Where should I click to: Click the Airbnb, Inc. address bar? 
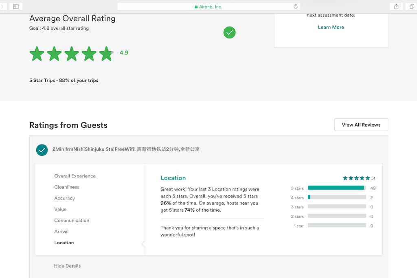point(209,7)
